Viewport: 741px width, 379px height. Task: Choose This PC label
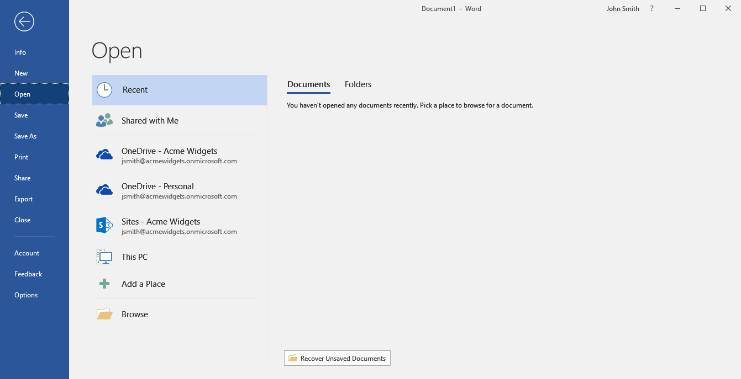135,257
